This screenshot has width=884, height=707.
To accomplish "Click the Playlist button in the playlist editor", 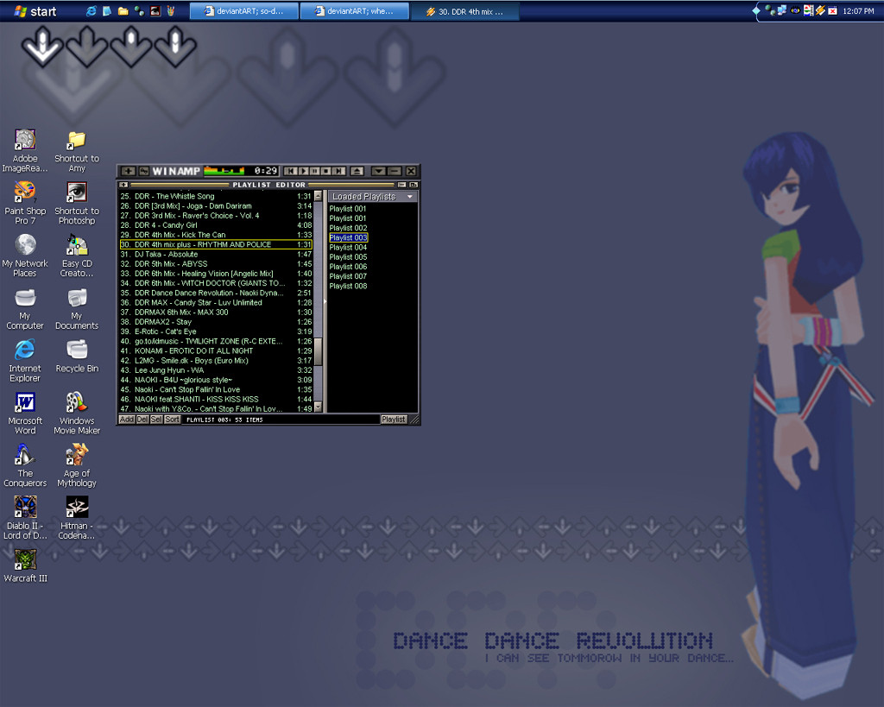I will [394, 420].
